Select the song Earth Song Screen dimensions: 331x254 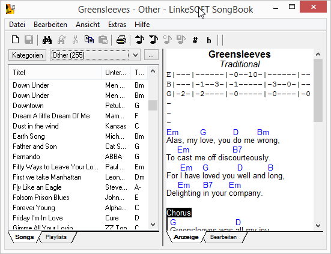(x=78, y=136)
